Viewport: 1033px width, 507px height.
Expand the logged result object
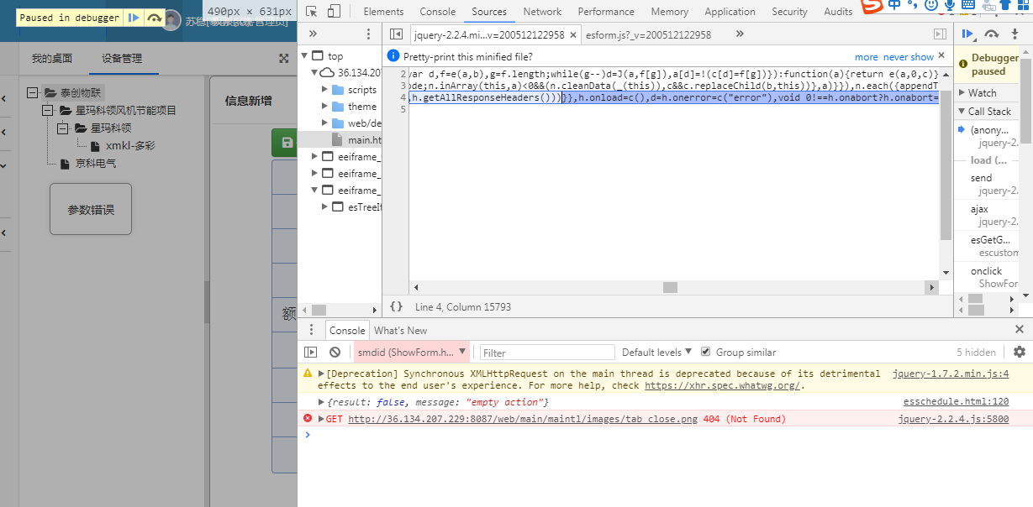click(321, 402)
